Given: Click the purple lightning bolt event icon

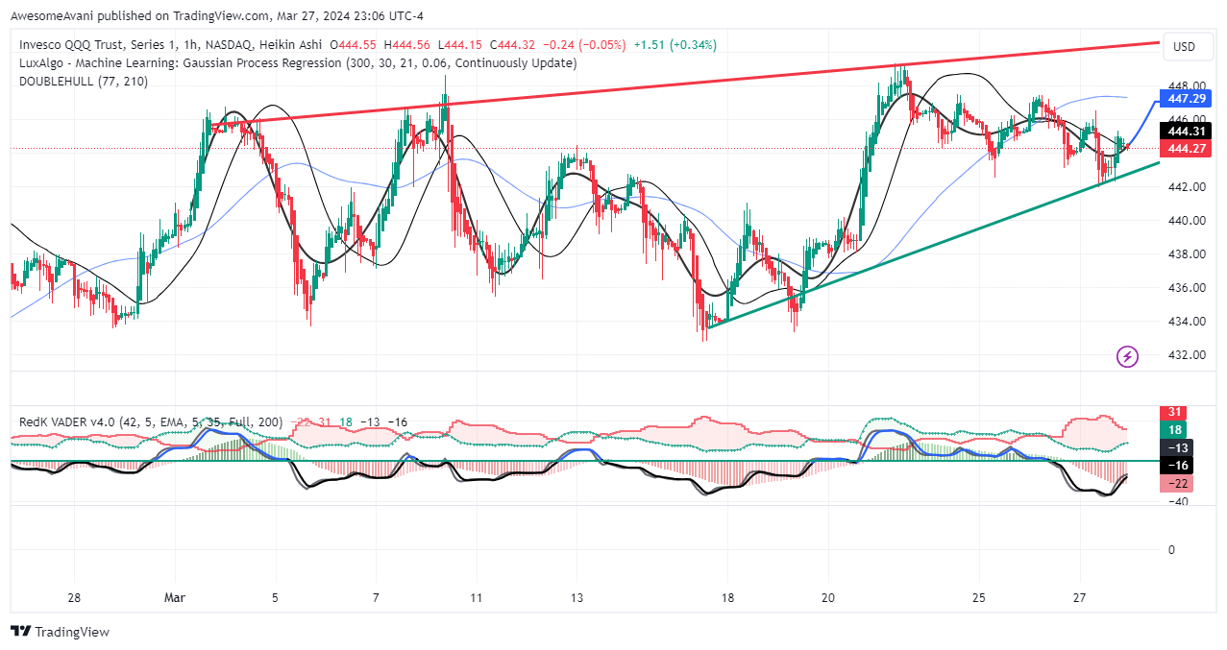Looking at the screenshot, I should tap(1127, 357).
